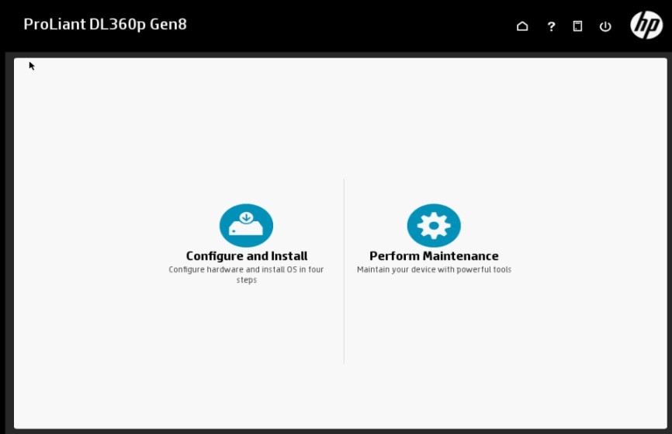The image size is (672, 434).
Task: Go to the Home screen via house icon
Action: click(x=522, y=26)
